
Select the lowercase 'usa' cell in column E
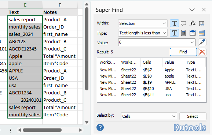(25, 85)
